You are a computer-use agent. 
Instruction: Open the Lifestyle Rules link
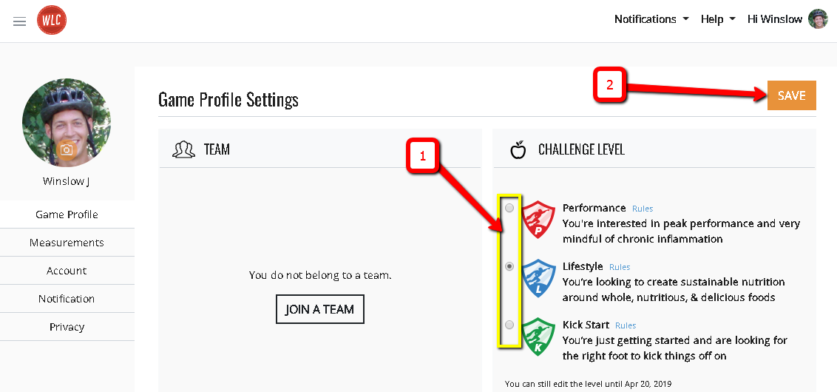pyautogui.click(x=620, y=267)
